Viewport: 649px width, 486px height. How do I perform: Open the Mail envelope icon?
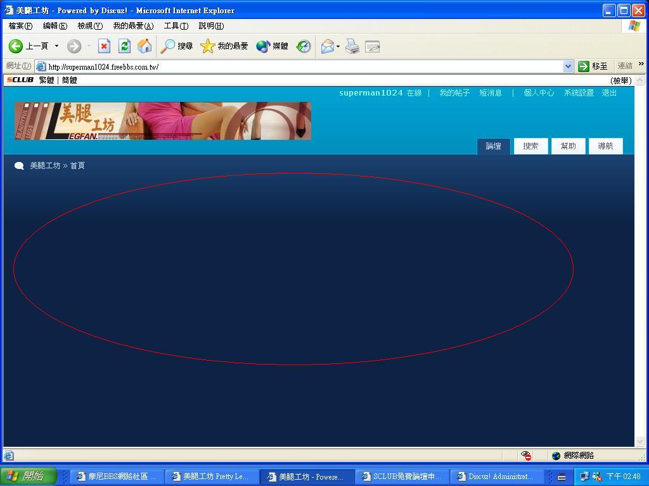pyautogui.click(x=327, y=46)
